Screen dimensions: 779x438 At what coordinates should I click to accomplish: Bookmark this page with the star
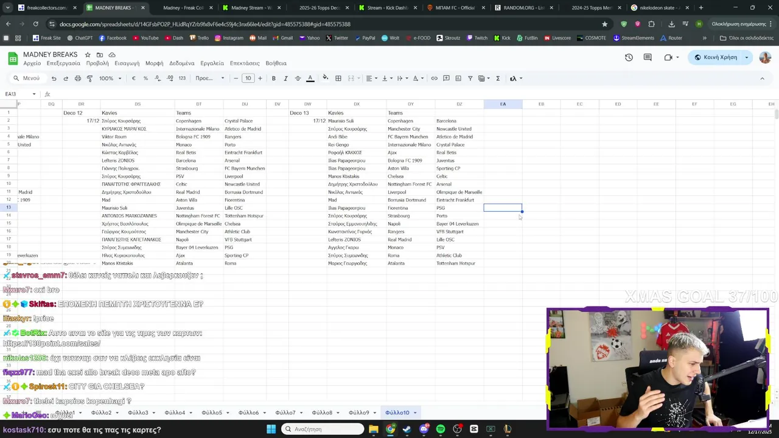(604, 24)
